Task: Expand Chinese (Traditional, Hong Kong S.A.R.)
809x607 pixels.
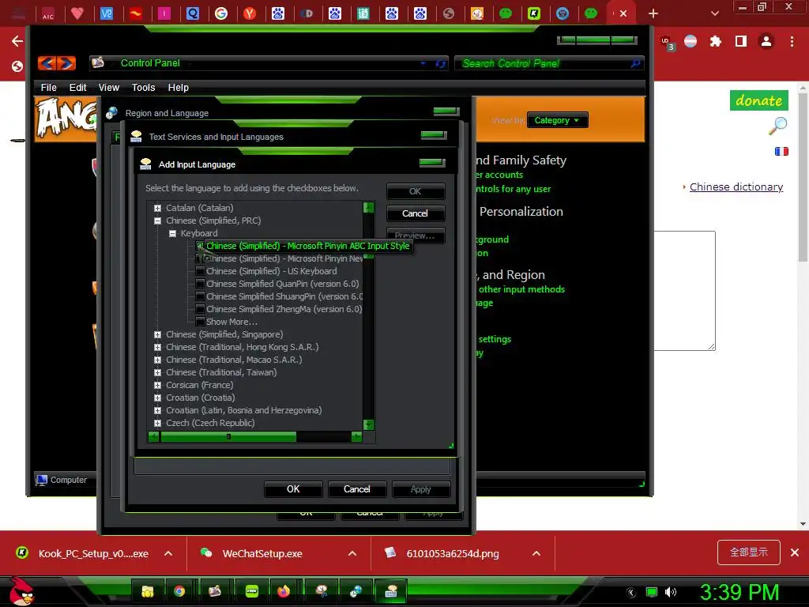Action: click(x=157, y=348)
